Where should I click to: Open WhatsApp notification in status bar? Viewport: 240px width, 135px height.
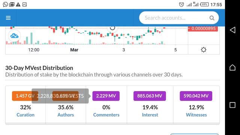(x=5, y=4)
